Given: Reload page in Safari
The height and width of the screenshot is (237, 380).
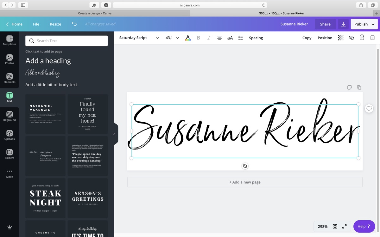Looking at the screenshot, I should pos(263,5).
